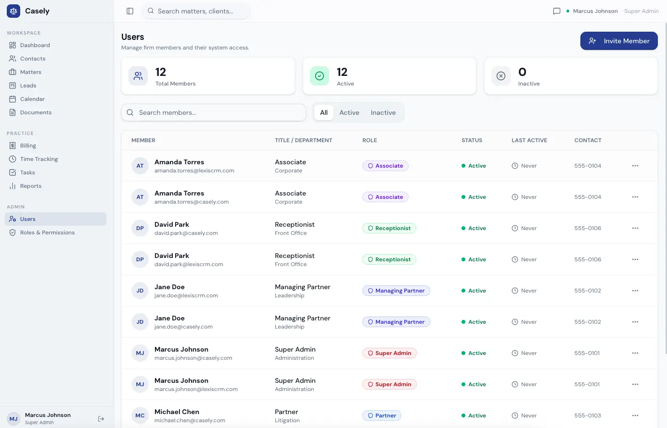
Task: Click the TITLE / DEPARTMENT column header
Action: coord(304,140)
